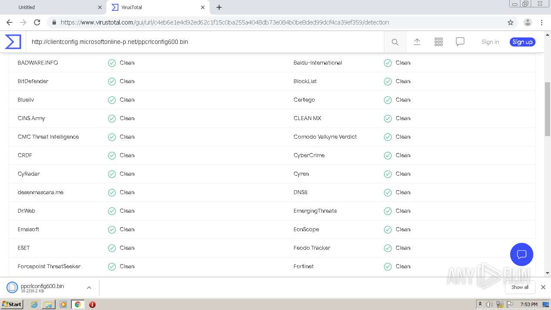Open a new browser tab
Image resolution: width=551 pixels, height=310 pixels.
pyautogui.click(x=219, y=7)
